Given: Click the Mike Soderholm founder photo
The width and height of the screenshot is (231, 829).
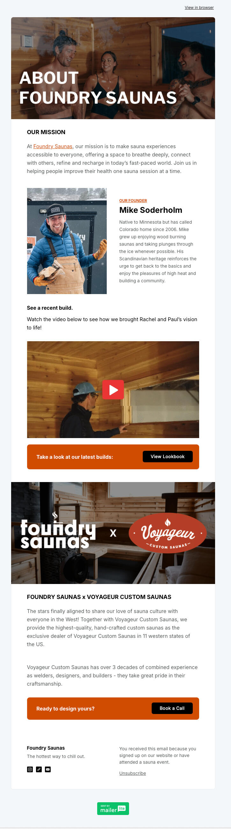Looking at the screenshot, I should 67,241.
